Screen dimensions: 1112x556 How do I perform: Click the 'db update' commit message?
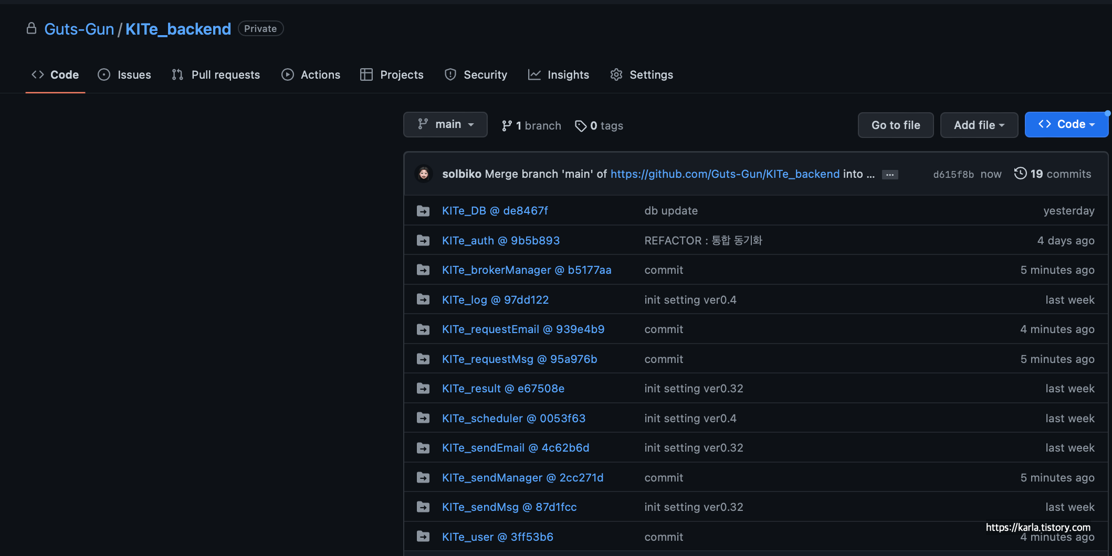click(671, 211)
